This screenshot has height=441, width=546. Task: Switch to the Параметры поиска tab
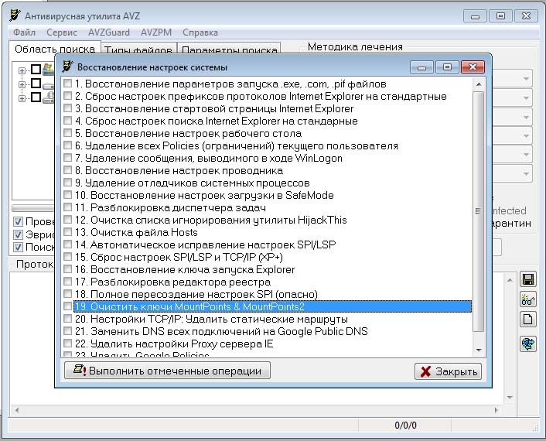click(x=229, y=50)
